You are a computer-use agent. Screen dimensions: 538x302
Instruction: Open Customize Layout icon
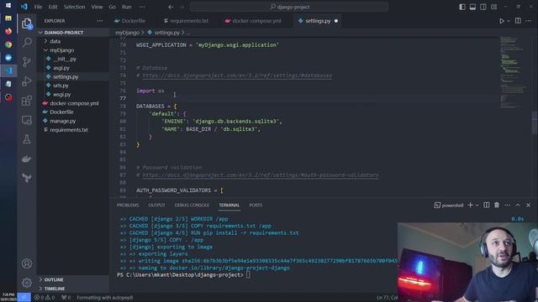(493, 7)
